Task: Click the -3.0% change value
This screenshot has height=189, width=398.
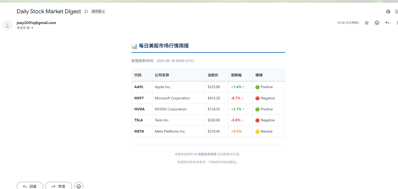Action: pos(236,120)
